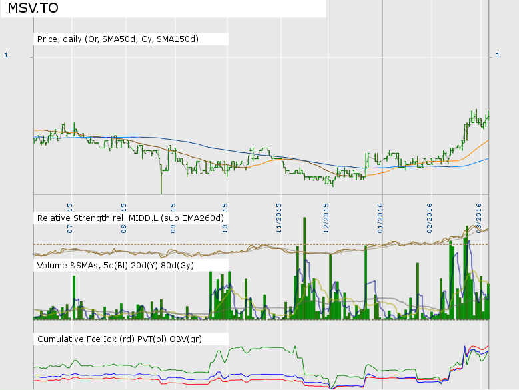Click the long price wick before 09 15
Viewport: 519px width, 390px height.
[x=161, y=180]
